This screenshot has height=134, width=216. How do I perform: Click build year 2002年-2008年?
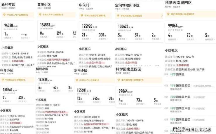(20, 54)
